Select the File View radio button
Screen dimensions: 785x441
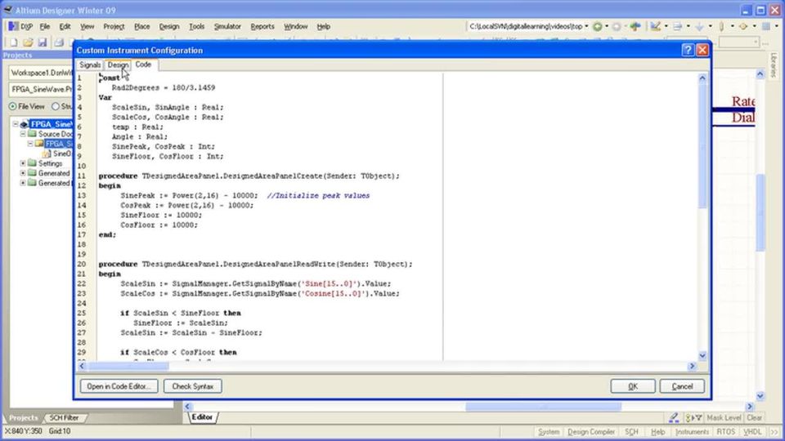tap(12, 106)
